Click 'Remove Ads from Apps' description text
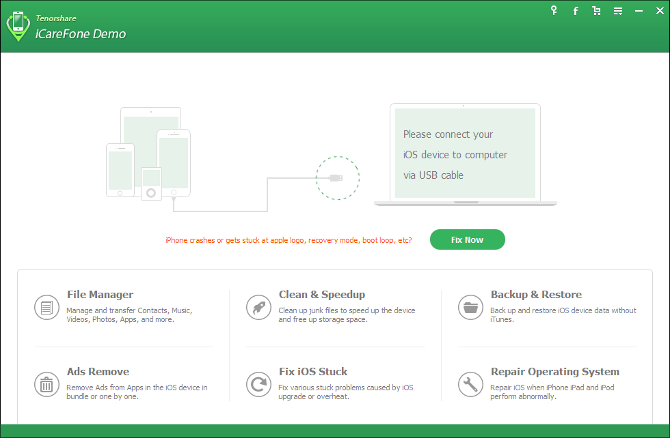 [137, 392]
